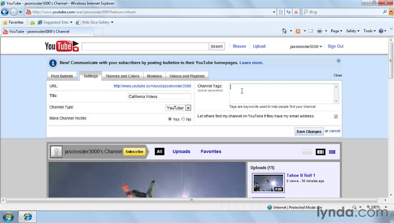Image resolution: width=394 pixels, height=223 pixels.
Task: Select No for Make Channel Visible
Action: point(183,119)
